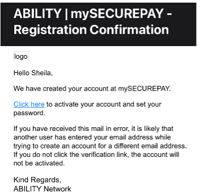205x195 pixels.
Task: Click the "Registration Confirmation" header title
Action: tap(91, 30)
